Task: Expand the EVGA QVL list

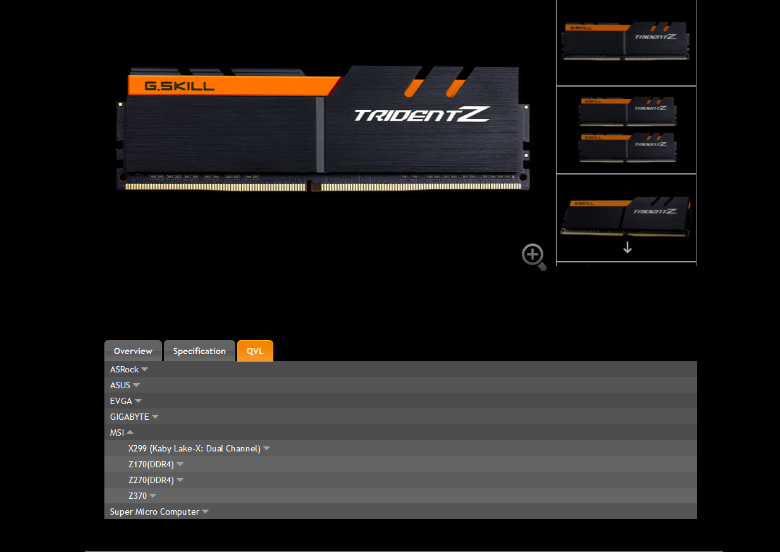Action: 400,401
